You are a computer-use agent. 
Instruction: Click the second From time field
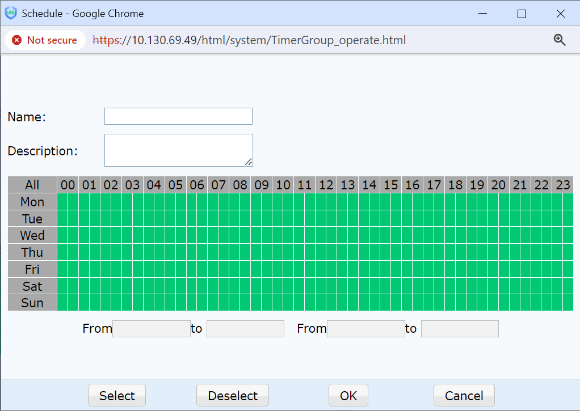pos(366,329)
